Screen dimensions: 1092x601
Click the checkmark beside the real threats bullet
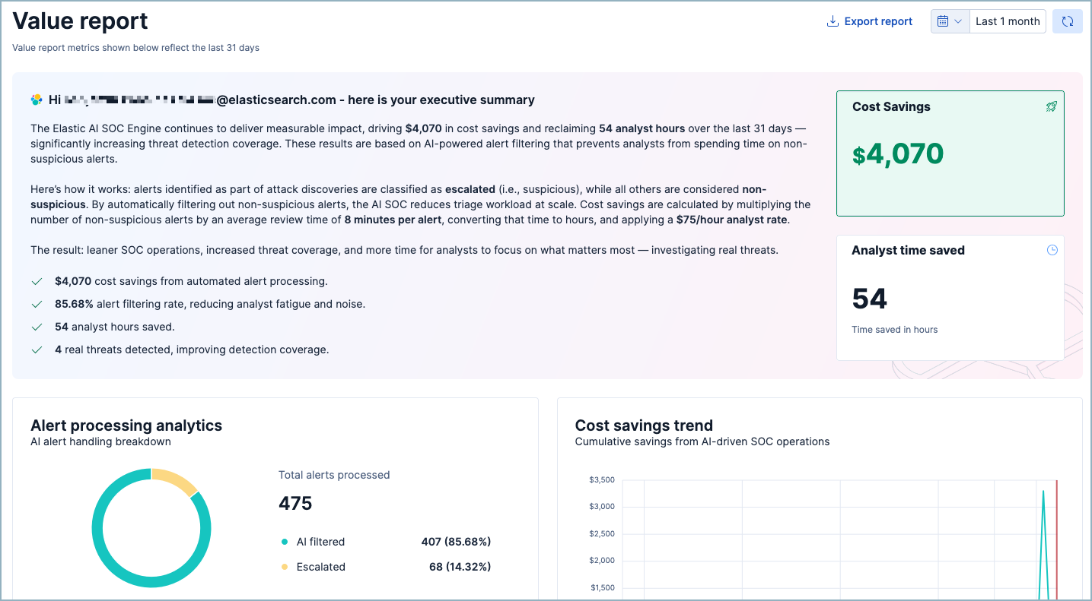(x=37, y=349)
